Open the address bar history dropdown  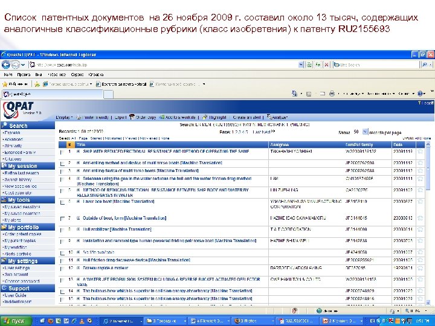pos(301,65)
